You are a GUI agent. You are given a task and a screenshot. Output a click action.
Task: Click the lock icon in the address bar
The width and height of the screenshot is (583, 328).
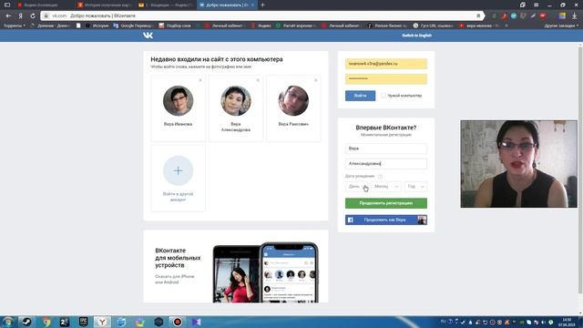pos(46,16)
